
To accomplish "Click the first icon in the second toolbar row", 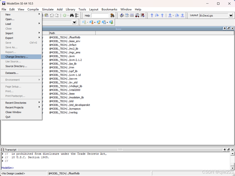I will [84, 22].
